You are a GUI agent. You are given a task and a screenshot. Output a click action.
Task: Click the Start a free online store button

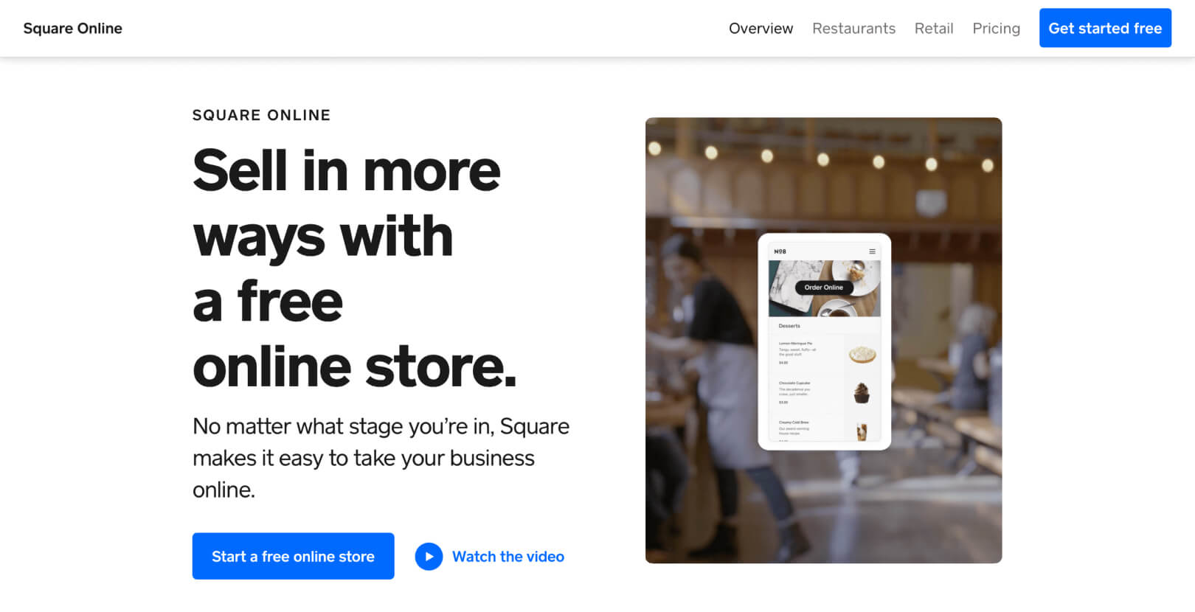(293, 556)
